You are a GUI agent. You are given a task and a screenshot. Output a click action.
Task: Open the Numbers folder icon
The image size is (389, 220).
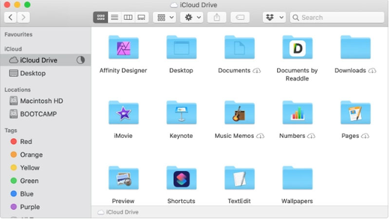297,113
